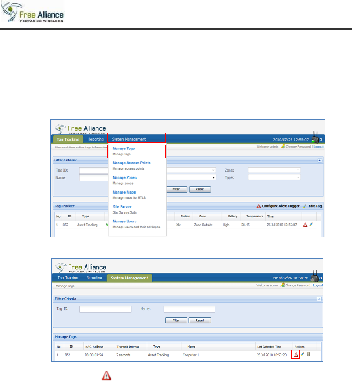352x381 pixels.
Task: Click Logout link in upper screenshot
Action: click(319, 147)
